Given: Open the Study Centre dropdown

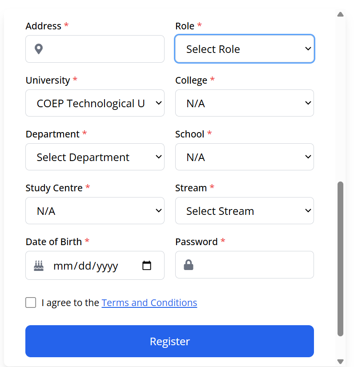Looking at the screenshot, I should coord(95,211).
